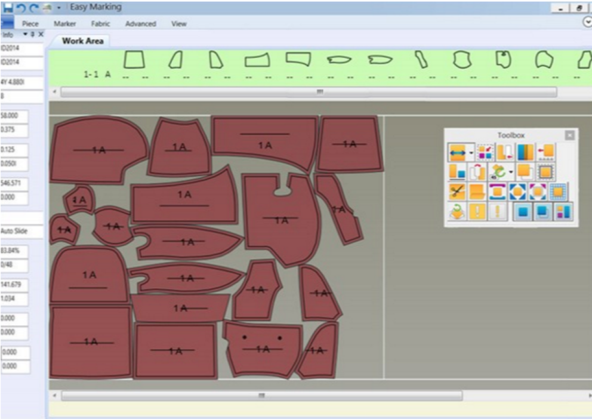Click the horizontal scrollbar below the work area
592x419 pixels.
tap(260, 395)
